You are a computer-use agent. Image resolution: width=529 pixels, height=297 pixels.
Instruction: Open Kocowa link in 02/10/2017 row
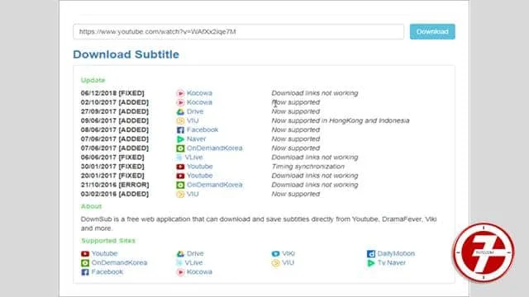199,102
